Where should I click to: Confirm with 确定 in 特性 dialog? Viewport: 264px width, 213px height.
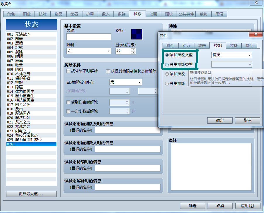(x=220, y=120)
